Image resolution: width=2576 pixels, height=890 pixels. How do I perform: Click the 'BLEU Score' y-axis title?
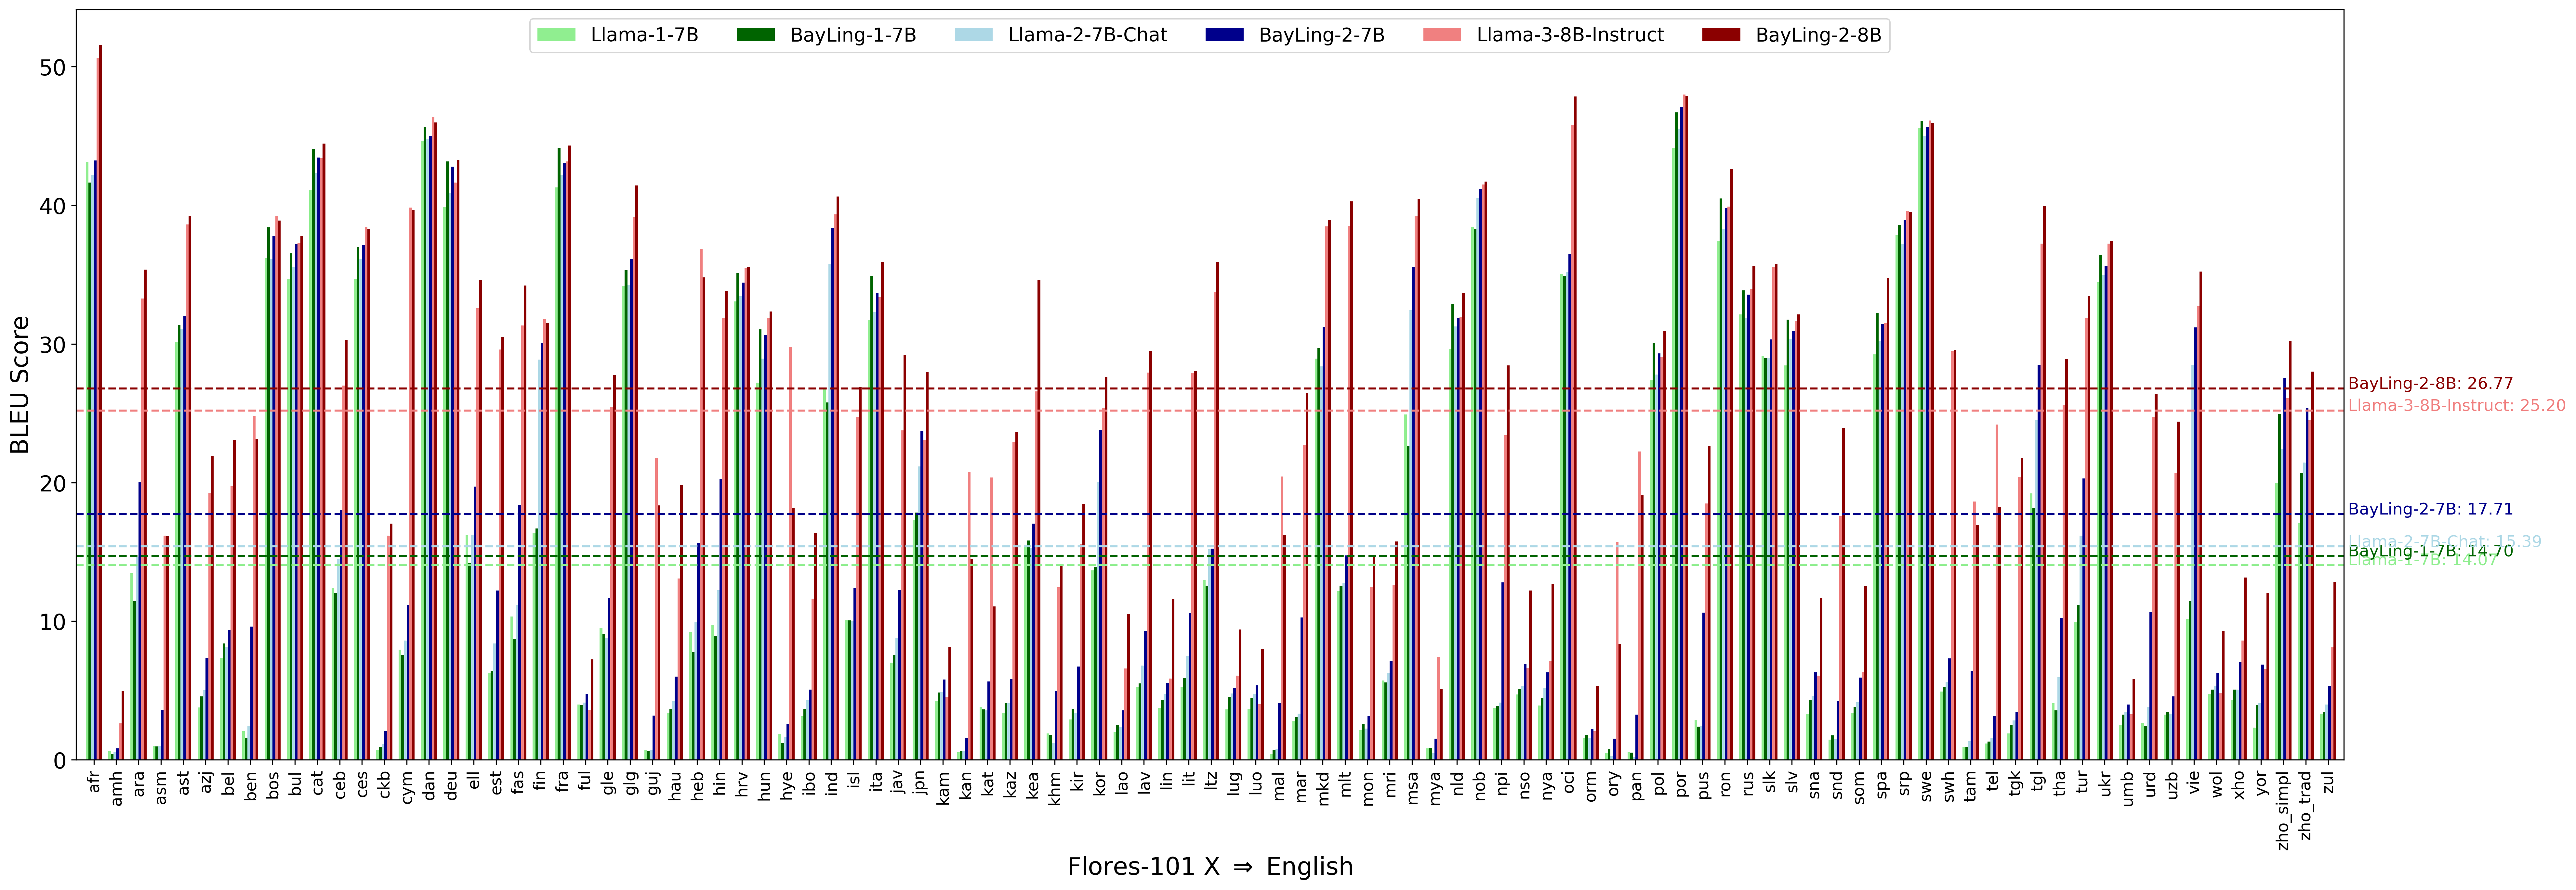click(x=20, y=385)
